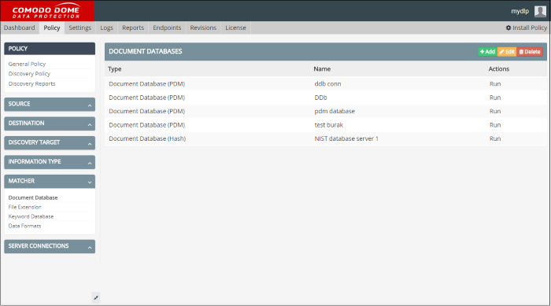551x306 pixels.
Task: Expand the Destination section
Action: pyautogui.click(x=50, y=124)
